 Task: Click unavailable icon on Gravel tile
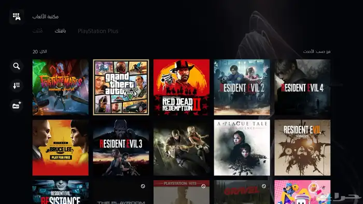pos(263,186)
